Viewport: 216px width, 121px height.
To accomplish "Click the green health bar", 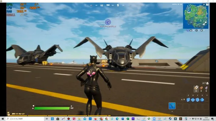I will point(52,108).
